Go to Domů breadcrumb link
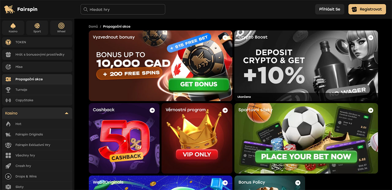 tap(93, 27)
